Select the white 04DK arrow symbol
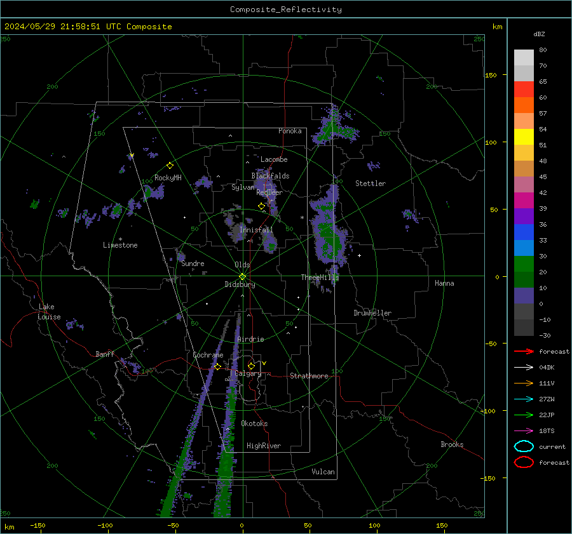The image size is (572, 534). click(524, 367)
